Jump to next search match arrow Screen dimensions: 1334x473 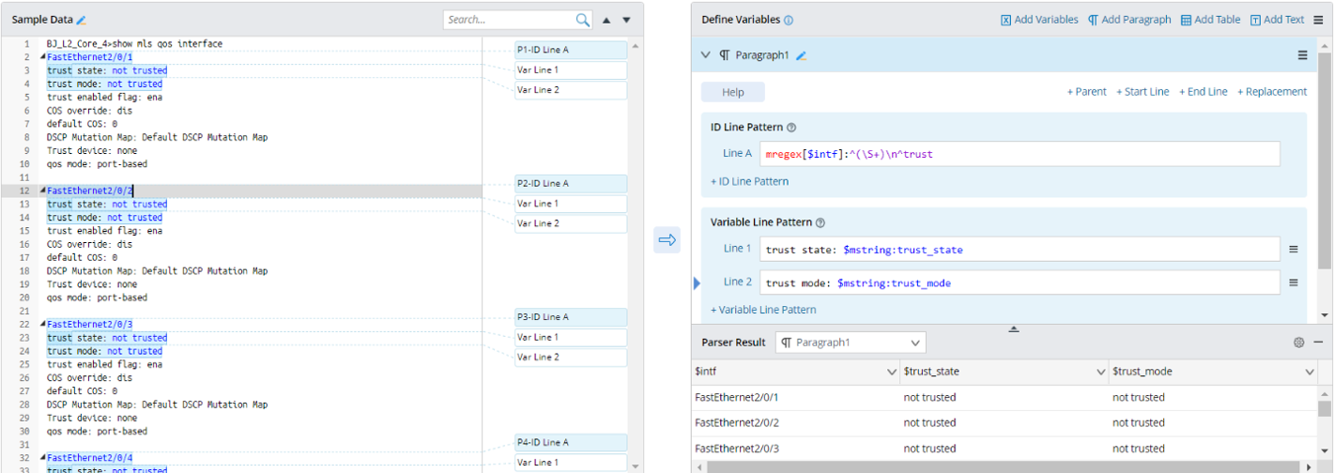pos(627,20)
